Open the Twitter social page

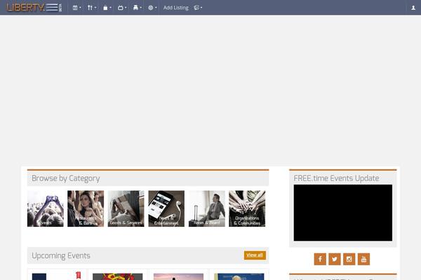tap(335, 259)
